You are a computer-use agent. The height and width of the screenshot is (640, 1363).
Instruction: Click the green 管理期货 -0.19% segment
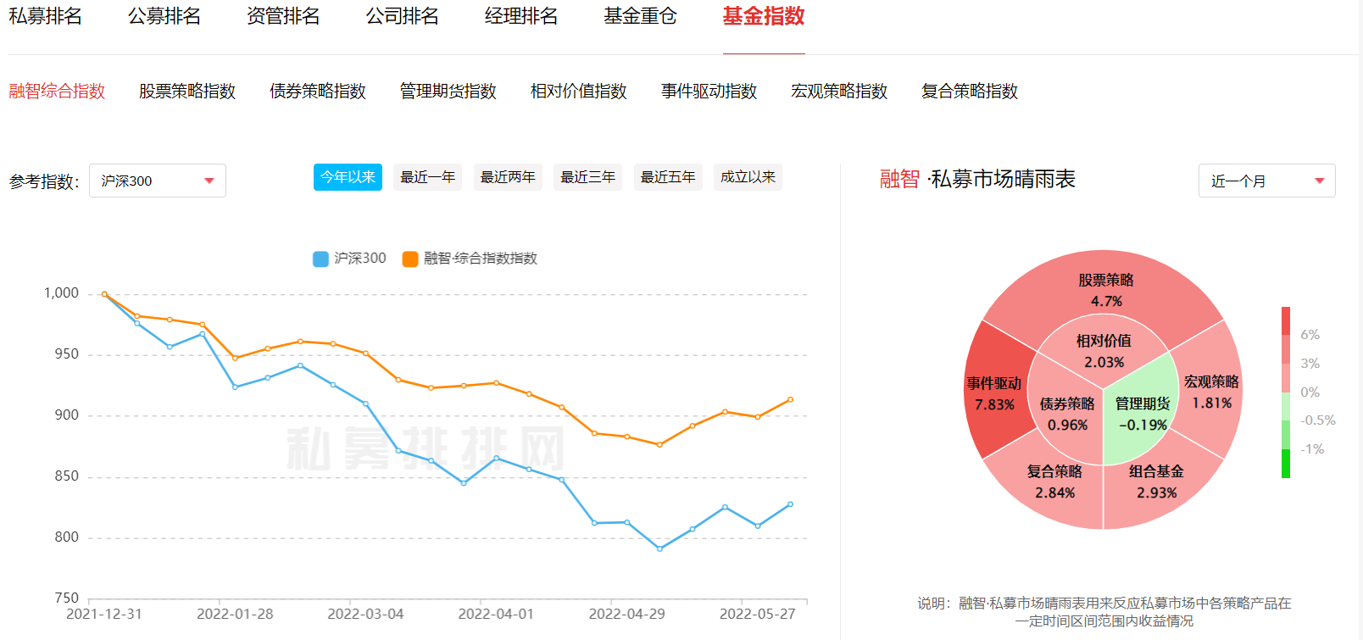1142,414
